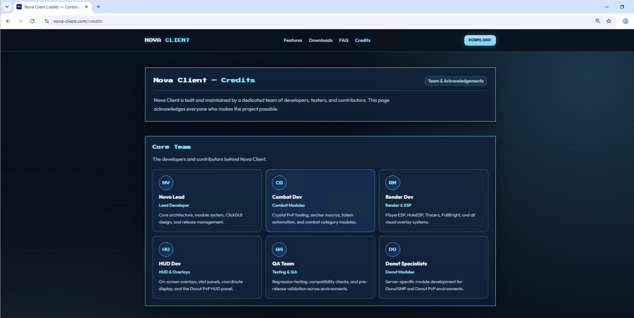Click the Crystal PvP tooling description text

tap(315, 219)
